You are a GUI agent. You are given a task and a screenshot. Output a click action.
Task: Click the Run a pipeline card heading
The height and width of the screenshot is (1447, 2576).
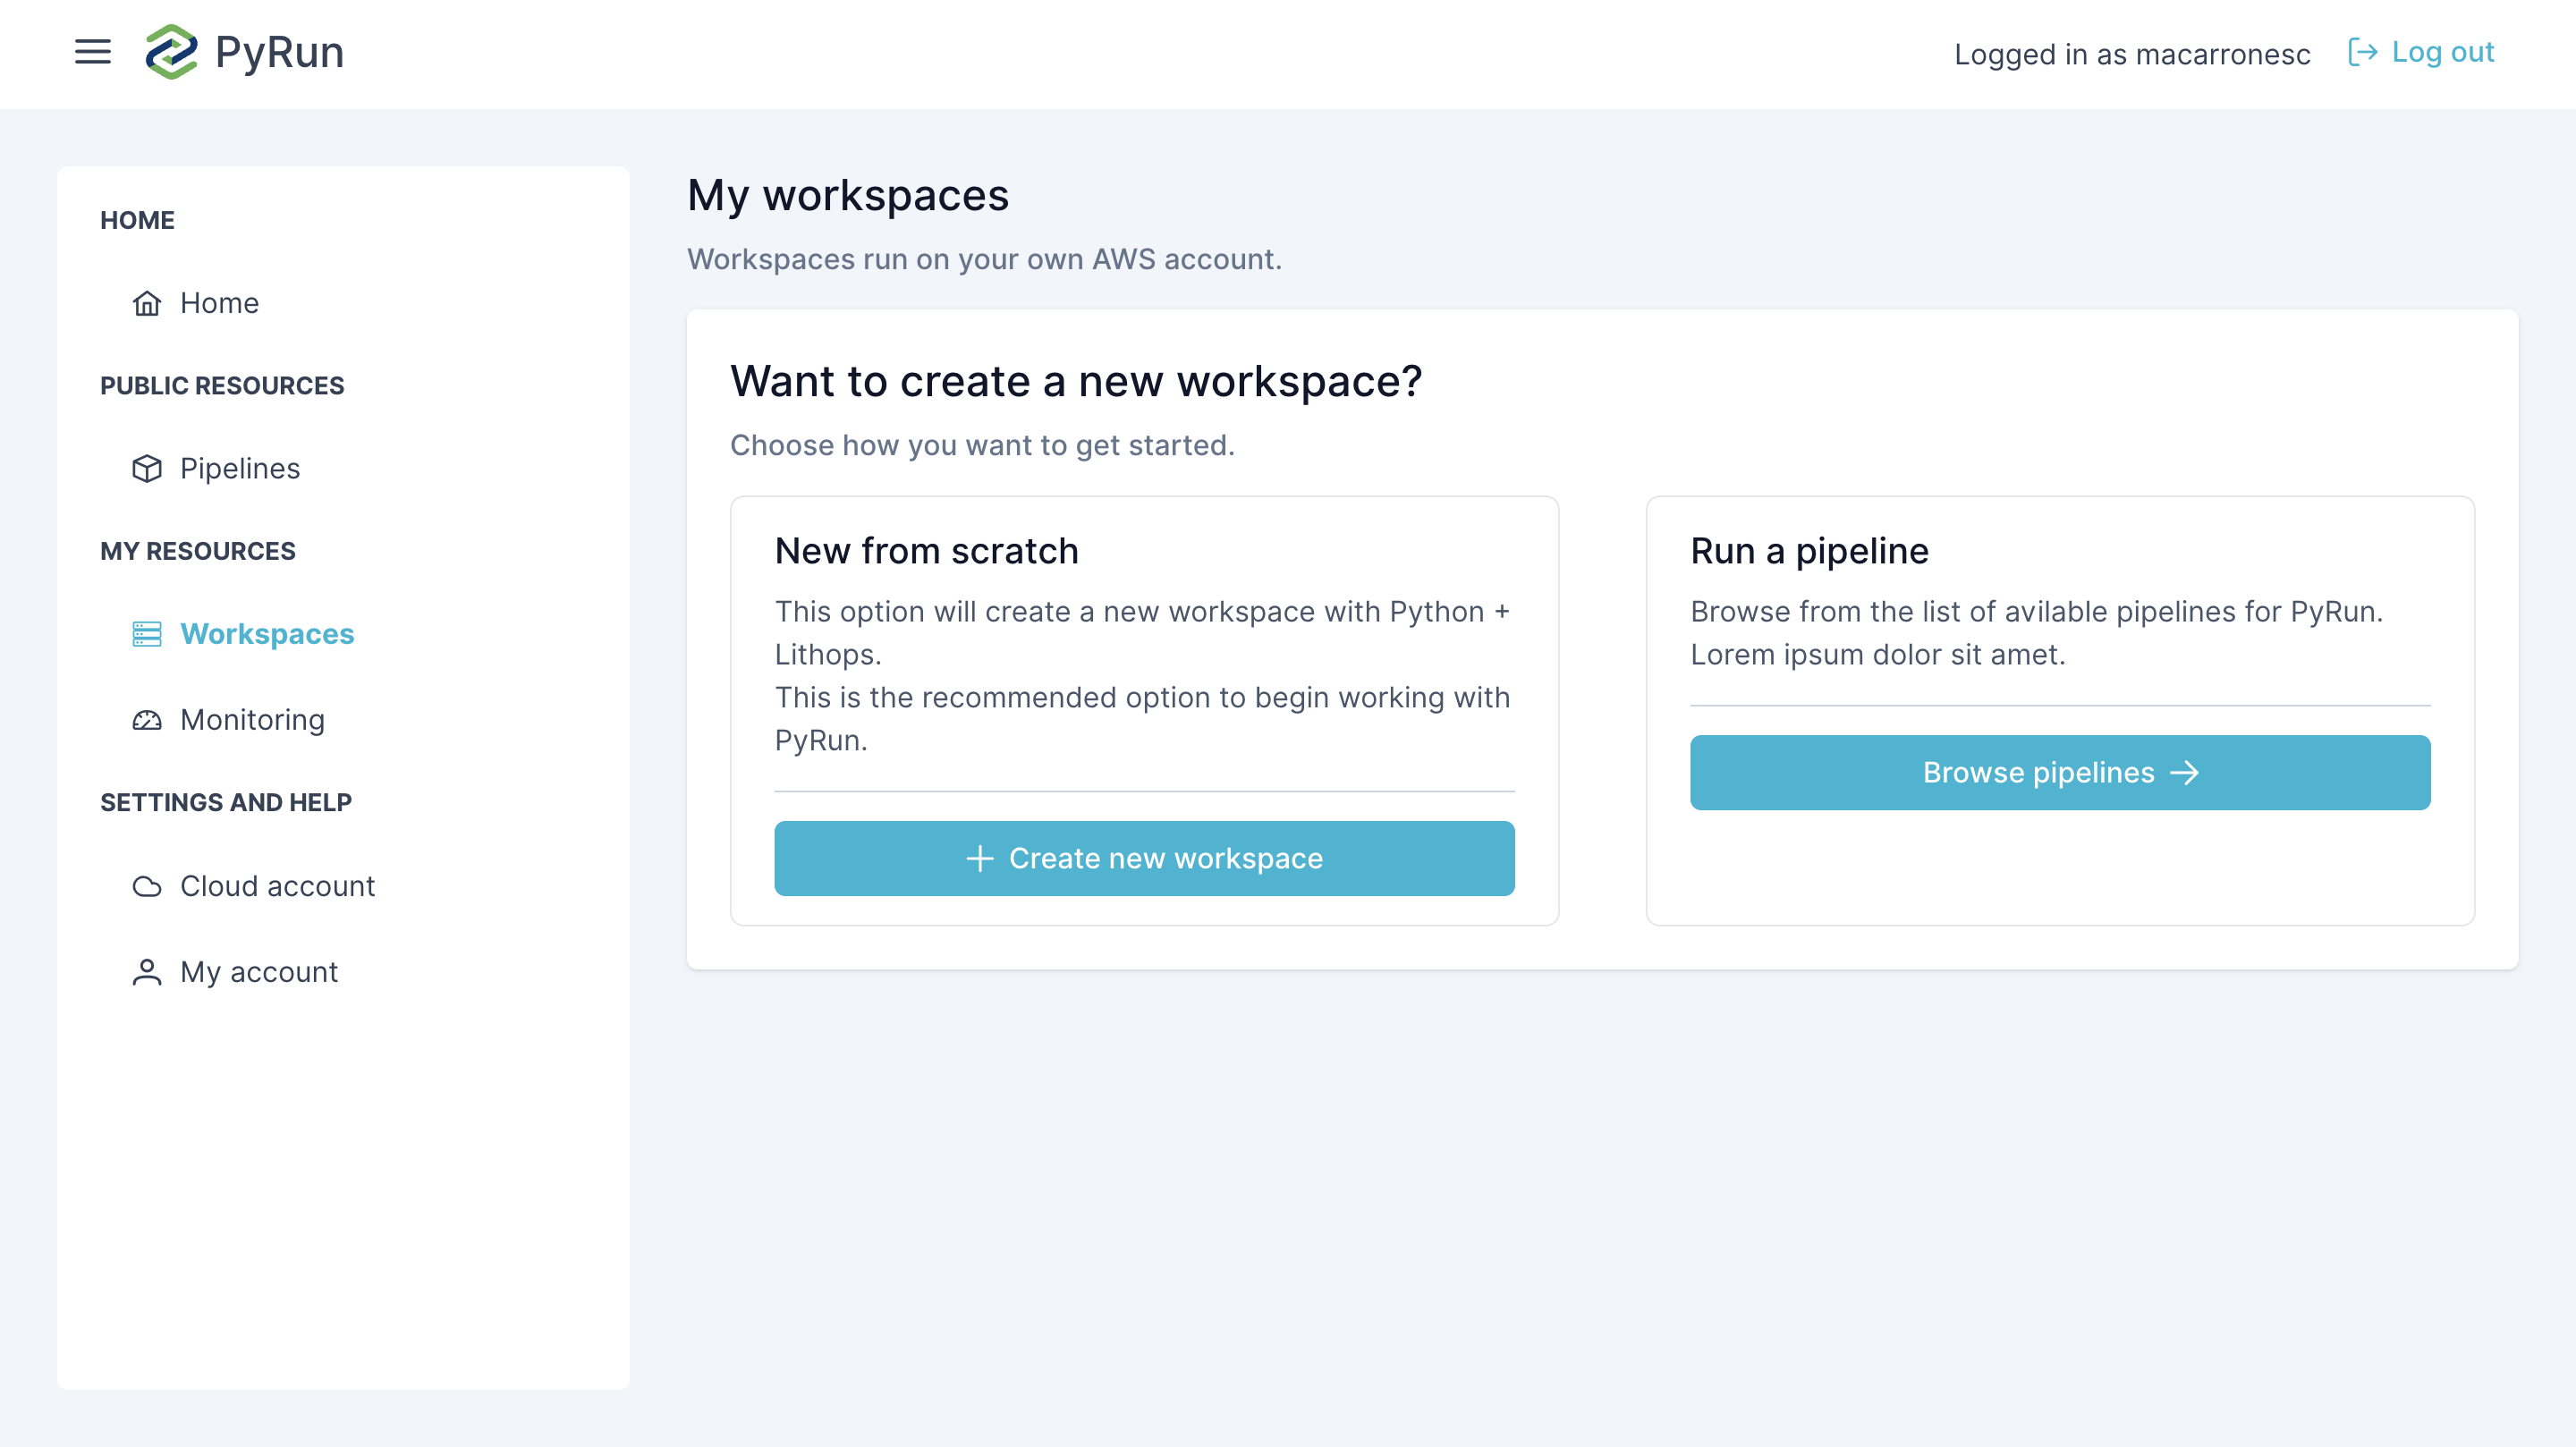point(1809,551)
